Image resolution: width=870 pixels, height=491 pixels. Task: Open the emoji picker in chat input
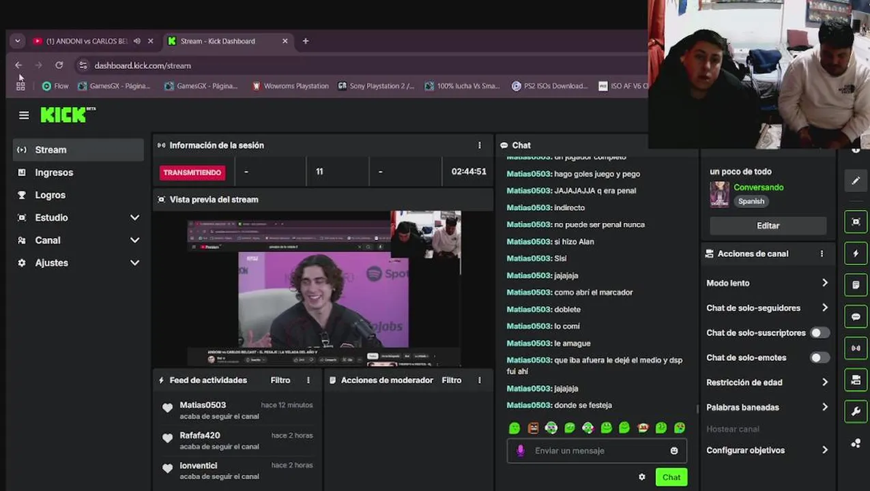pyautogui.click(x=674, y=451)
